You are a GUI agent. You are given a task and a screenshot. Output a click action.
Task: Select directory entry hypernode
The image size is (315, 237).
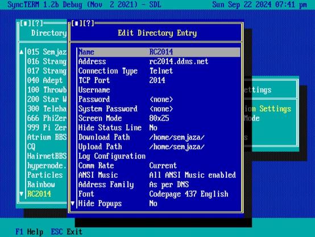click(x=47, y=166)
